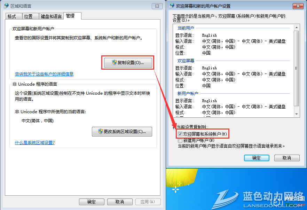This screenshot has width=307, height=210.
Task: Uncheck the 欢迎屏幕和系统帐户 checkbox
Action: [180, 134]
